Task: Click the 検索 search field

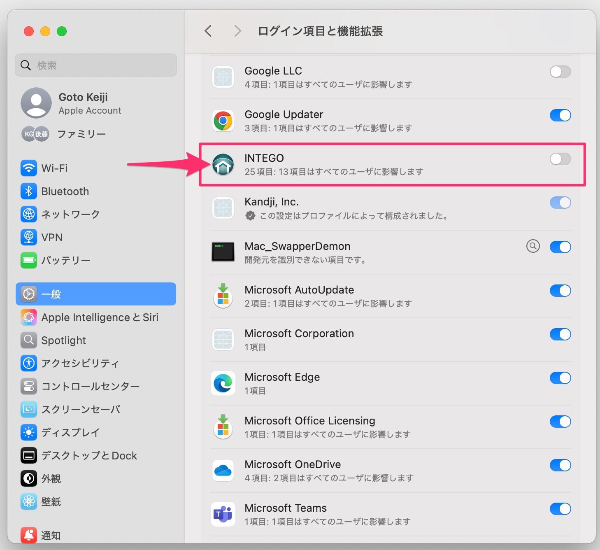Action: 96,65
